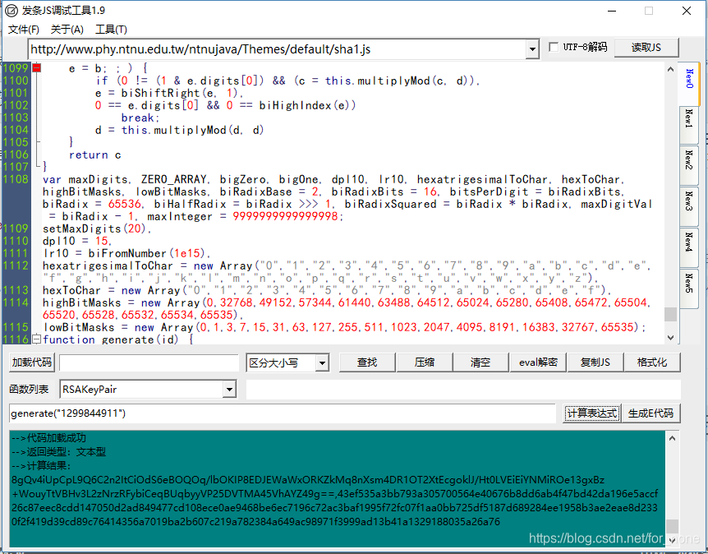Click the 查找 search button
The image size is (708, 554).
(367, 362)
